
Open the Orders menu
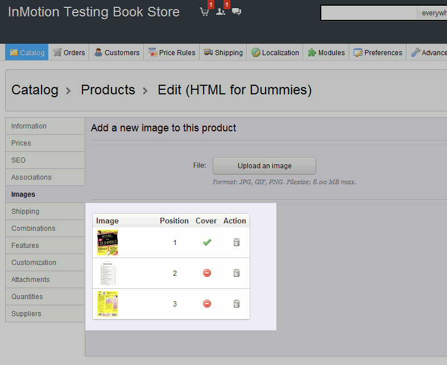coord(69,53)
